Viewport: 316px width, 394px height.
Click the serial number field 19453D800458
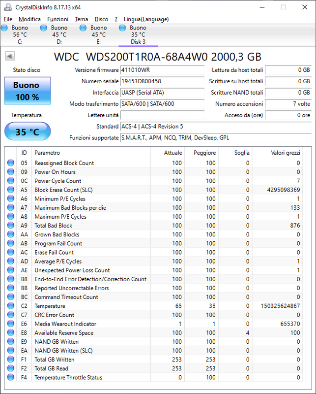tap(162, 81)
